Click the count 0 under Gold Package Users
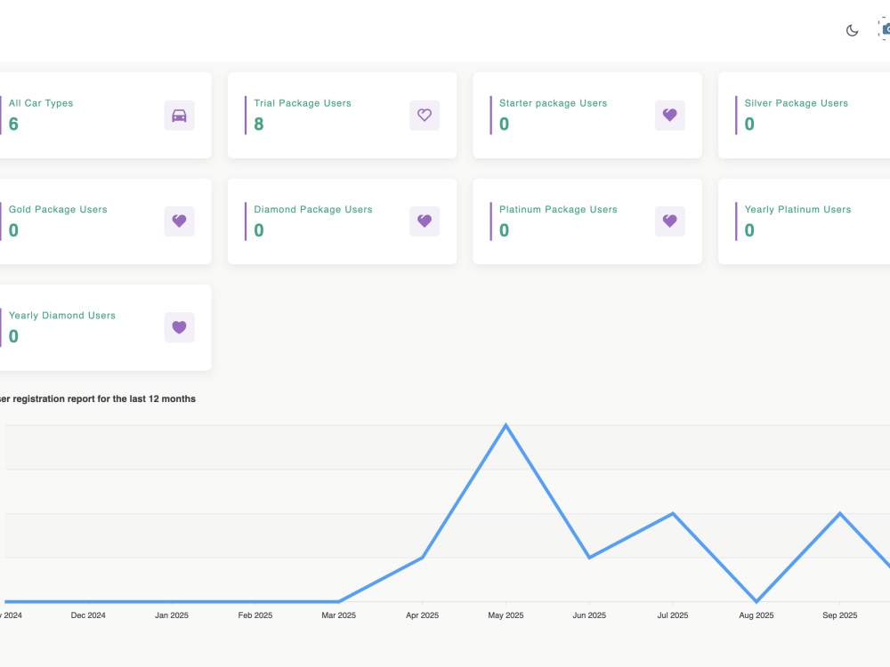The width and height of the screenshot is (890, 667). pos(13,229)
